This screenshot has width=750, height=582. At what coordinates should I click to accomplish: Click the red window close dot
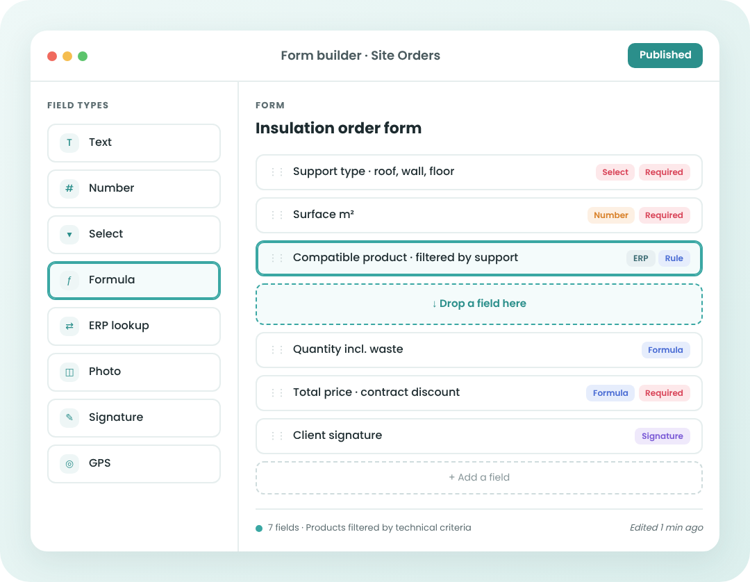(x=52, y=56)
